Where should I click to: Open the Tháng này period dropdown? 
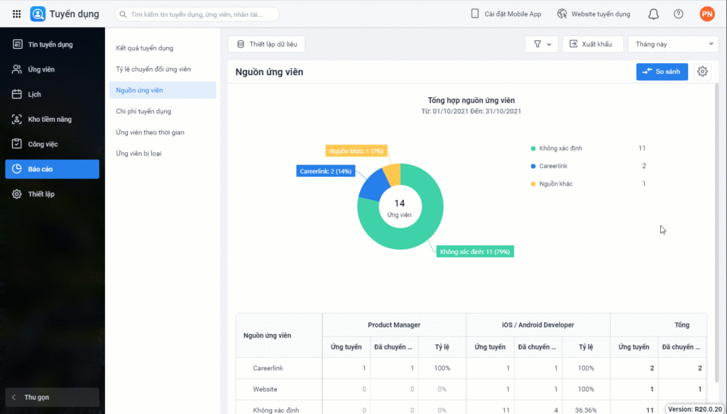coord(672,44)
